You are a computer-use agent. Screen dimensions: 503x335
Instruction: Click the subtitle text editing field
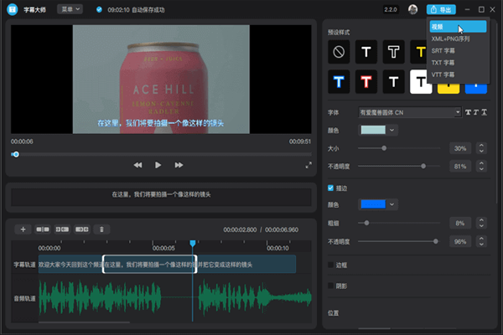[161, 194]
